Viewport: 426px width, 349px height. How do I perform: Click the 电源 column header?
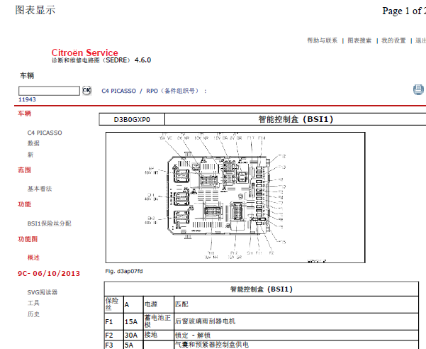(159, 305)
